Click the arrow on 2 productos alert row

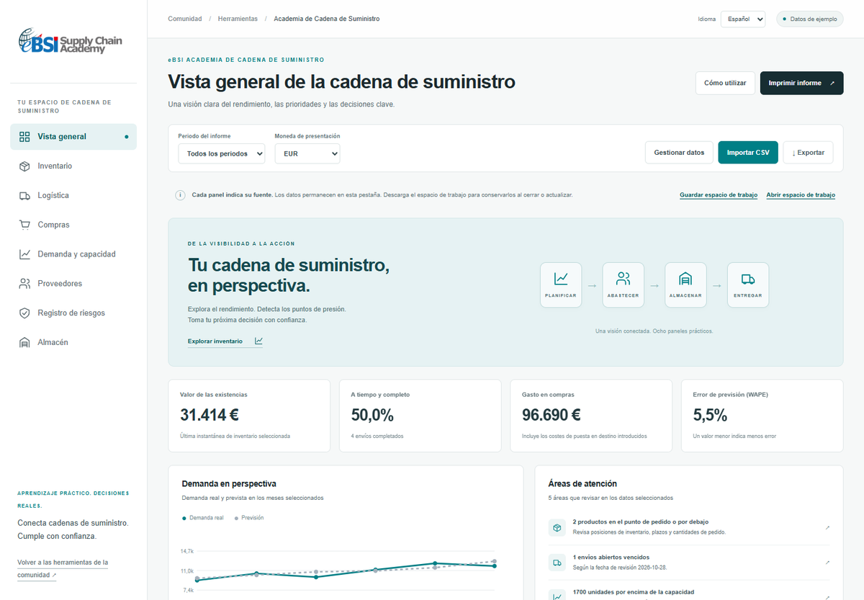(827, 528)
